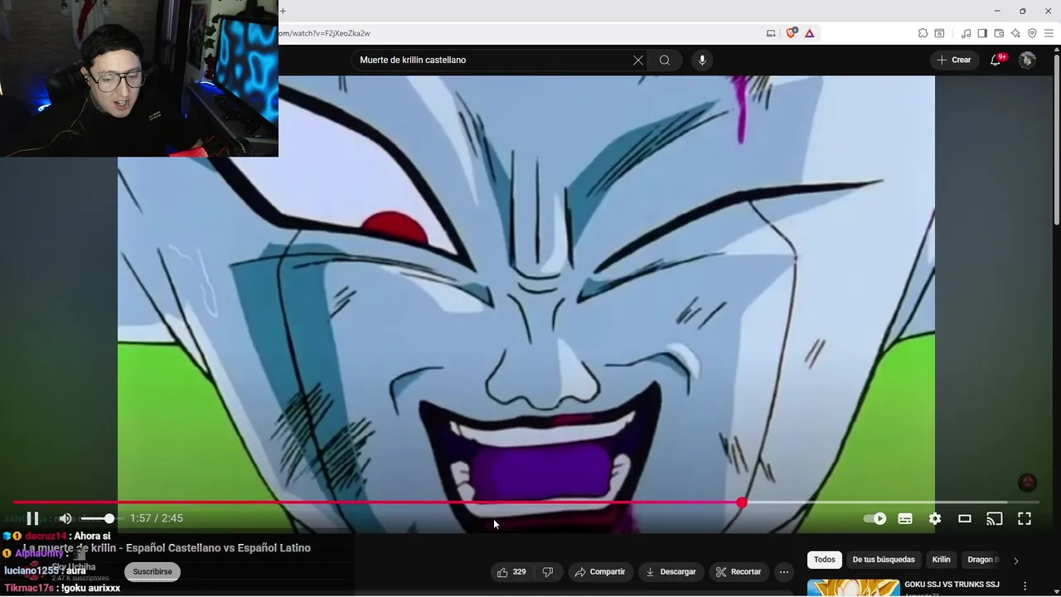Screen dimensions: 1061x597
Task: Mute the video using the speaker icon
Action: (x=65, y=518)
